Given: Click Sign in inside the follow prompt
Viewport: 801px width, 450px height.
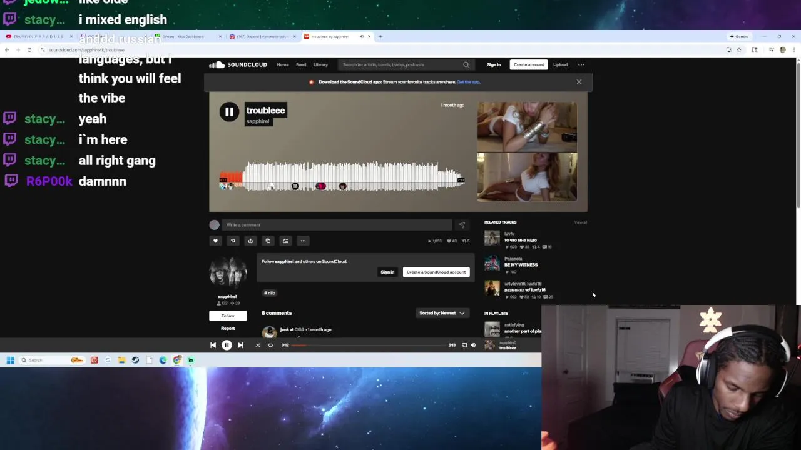Looking at the screenshot, I should (x=387, y=272).
